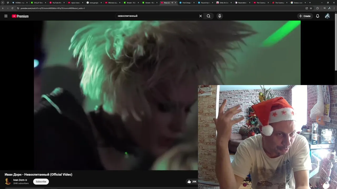Go forward in browser history
The width and height of the screenshot is (337, 189).
[8, 8]
